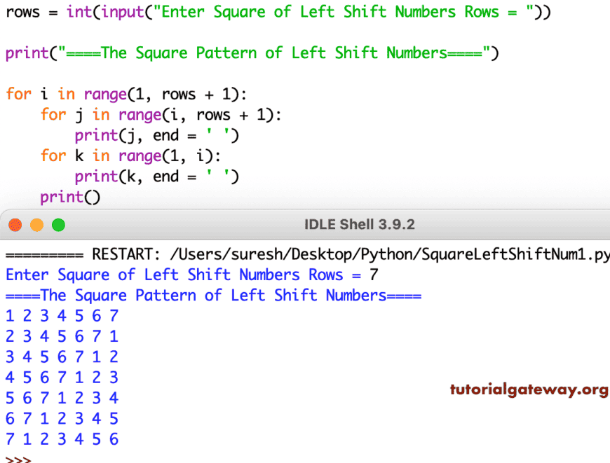Click the outer for i loop keyword
Image resolution: width=610 pixels, height=463 pixels.
tap(19, 94)
